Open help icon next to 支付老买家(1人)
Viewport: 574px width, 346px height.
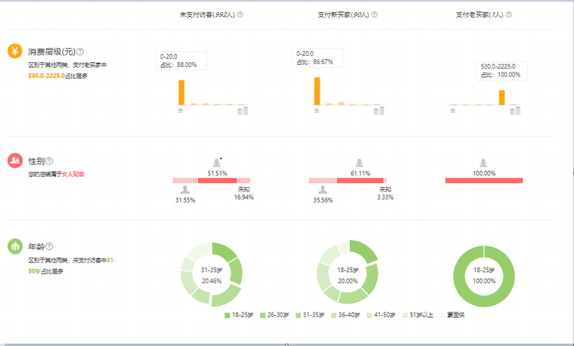[x=509, y=14]
